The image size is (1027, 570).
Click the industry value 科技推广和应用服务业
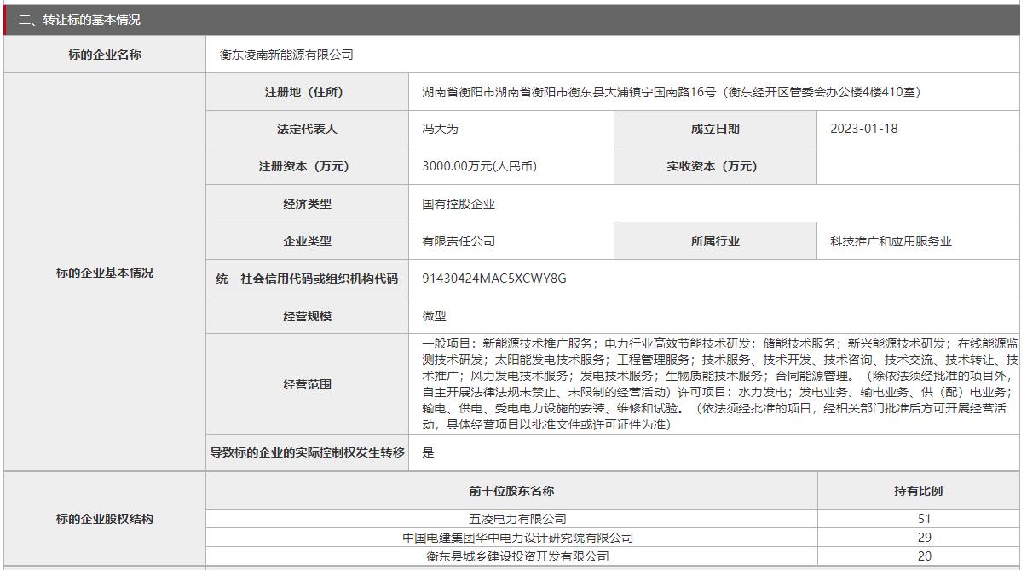click(891, 242)
